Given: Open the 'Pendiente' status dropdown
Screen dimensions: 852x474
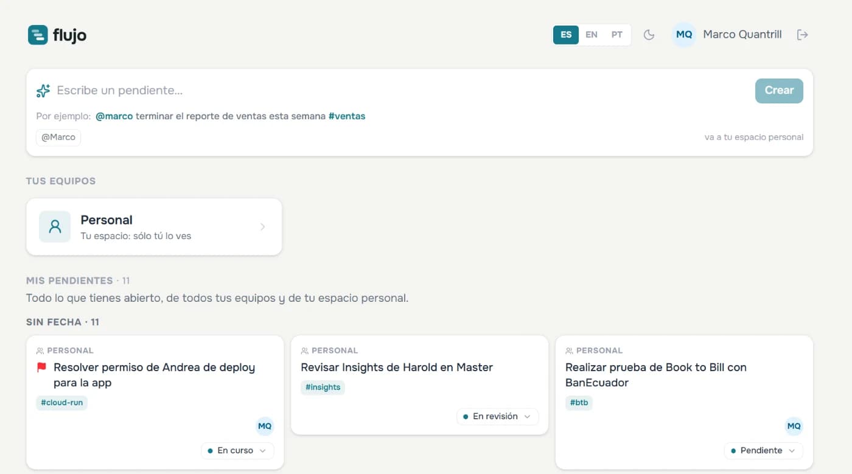Looking at the screenshot, I should click(763, 451).
